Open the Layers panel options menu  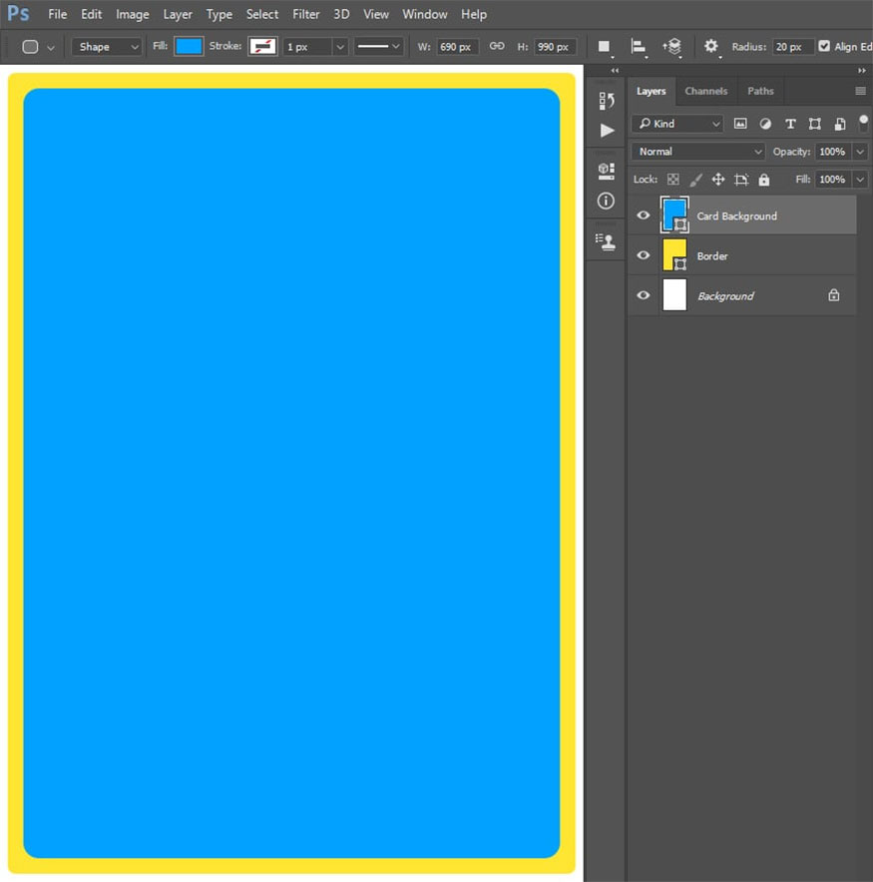tap(860, 91)
